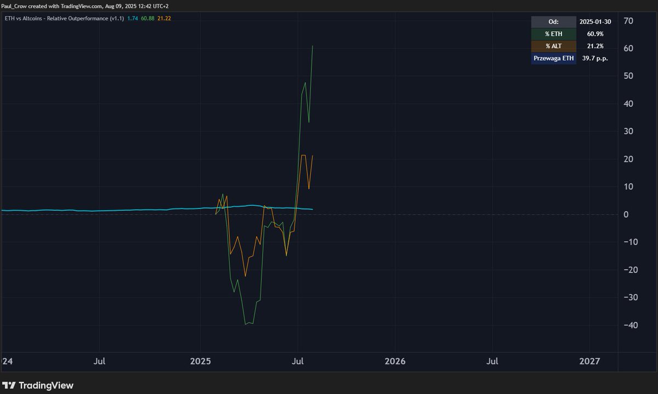Click the Paul_Crow created with TradingView.com header

click(x=85, y=5)
